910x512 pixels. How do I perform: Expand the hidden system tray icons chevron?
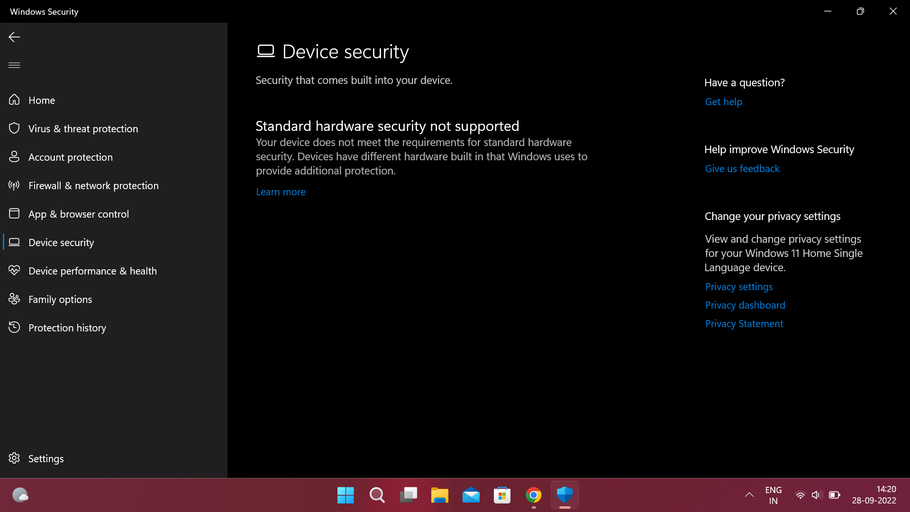(749, 495)
